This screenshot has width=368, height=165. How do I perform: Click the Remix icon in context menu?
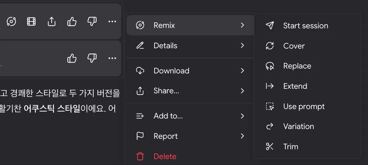coord(140,25)
